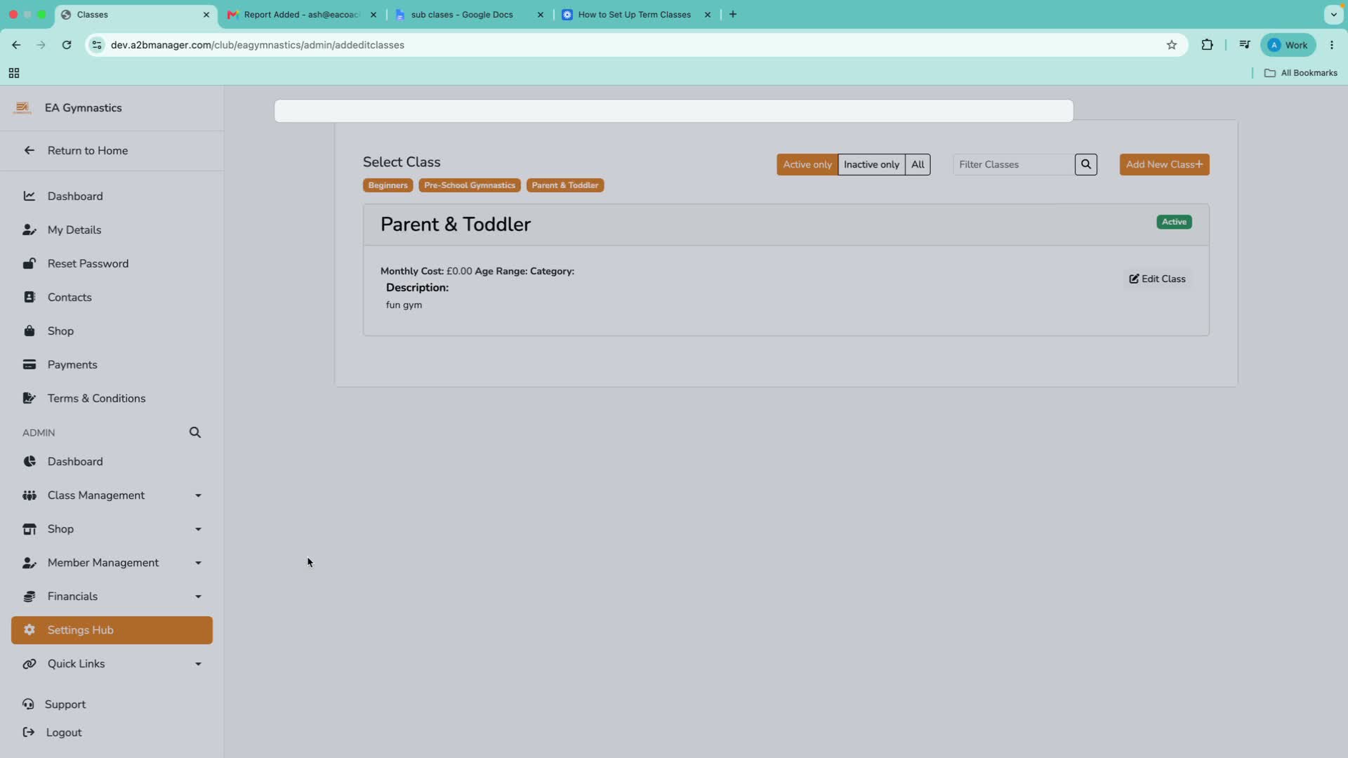Screen dimensions: 1348x758
Task: Click Edit Class for Parent & Toddler
Action: [1157, 279]
